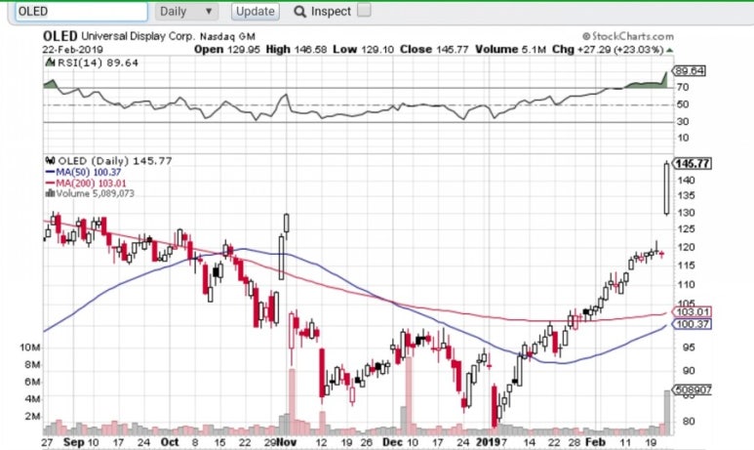The image size is (754, 450).
Task: Click the 2019 label on the date axis
Action: [x=488, y=442]
